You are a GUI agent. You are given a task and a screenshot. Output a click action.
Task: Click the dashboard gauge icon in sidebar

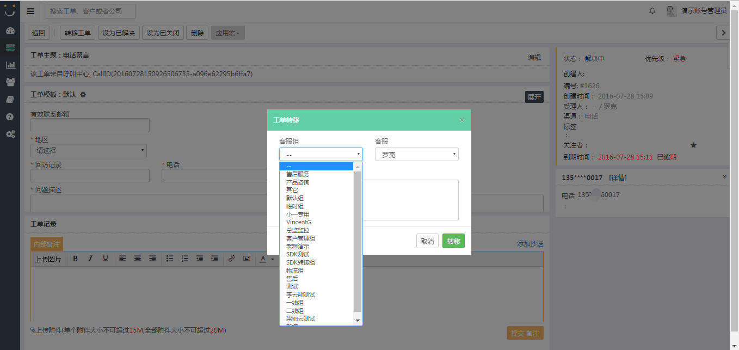click(10, 30)
